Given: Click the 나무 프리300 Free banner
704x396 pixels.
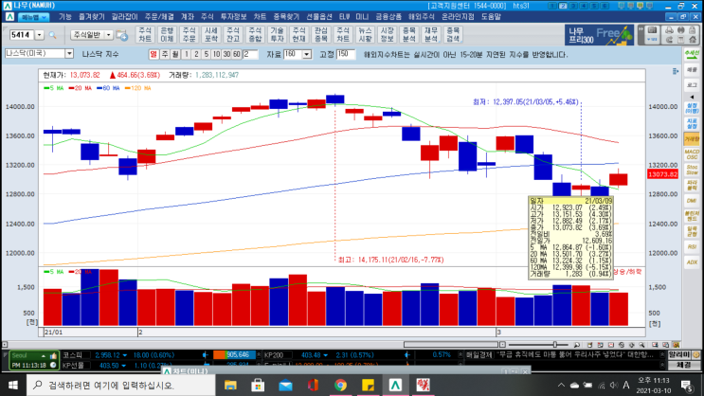Looking at the screenshot, I should [600, 35].
